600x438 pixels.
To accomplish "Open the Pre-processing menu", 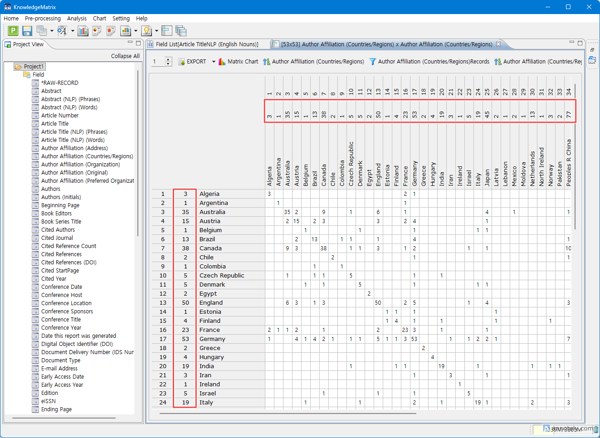I will 43,19.
